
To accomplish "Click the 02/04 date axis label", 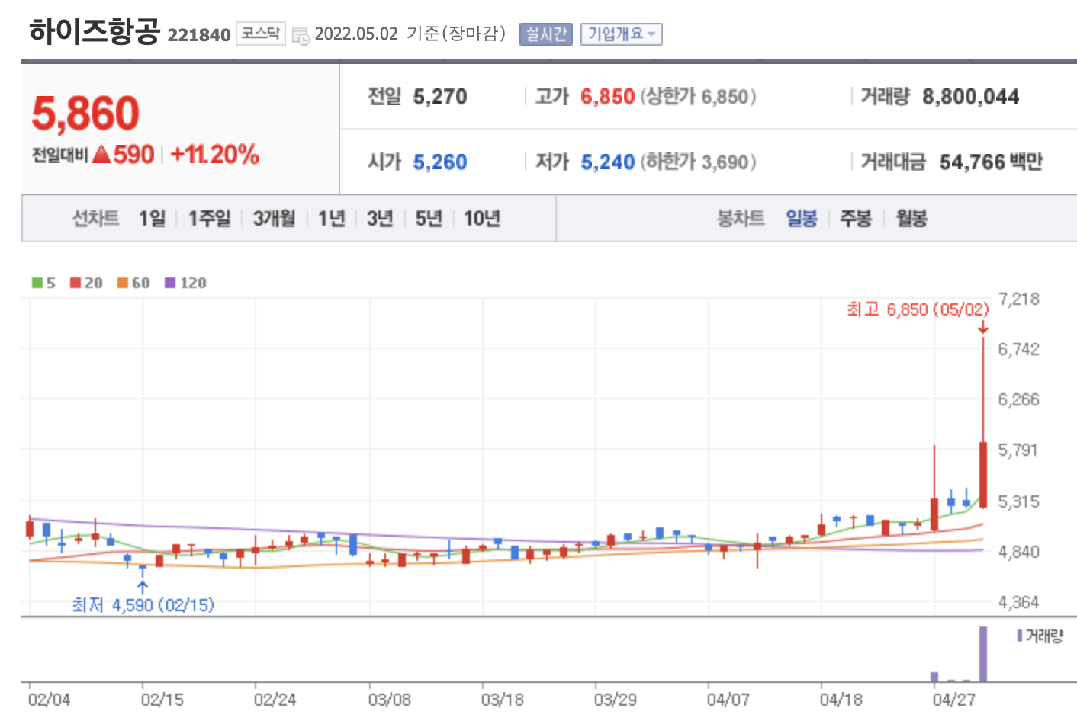I will (49, 700).
